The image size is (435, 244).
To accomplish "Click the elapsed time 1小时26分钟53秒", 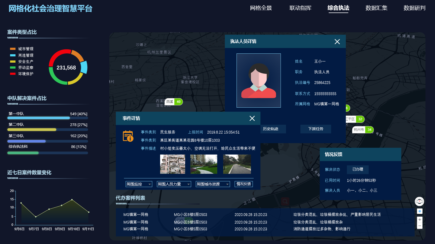I will 361,180.
